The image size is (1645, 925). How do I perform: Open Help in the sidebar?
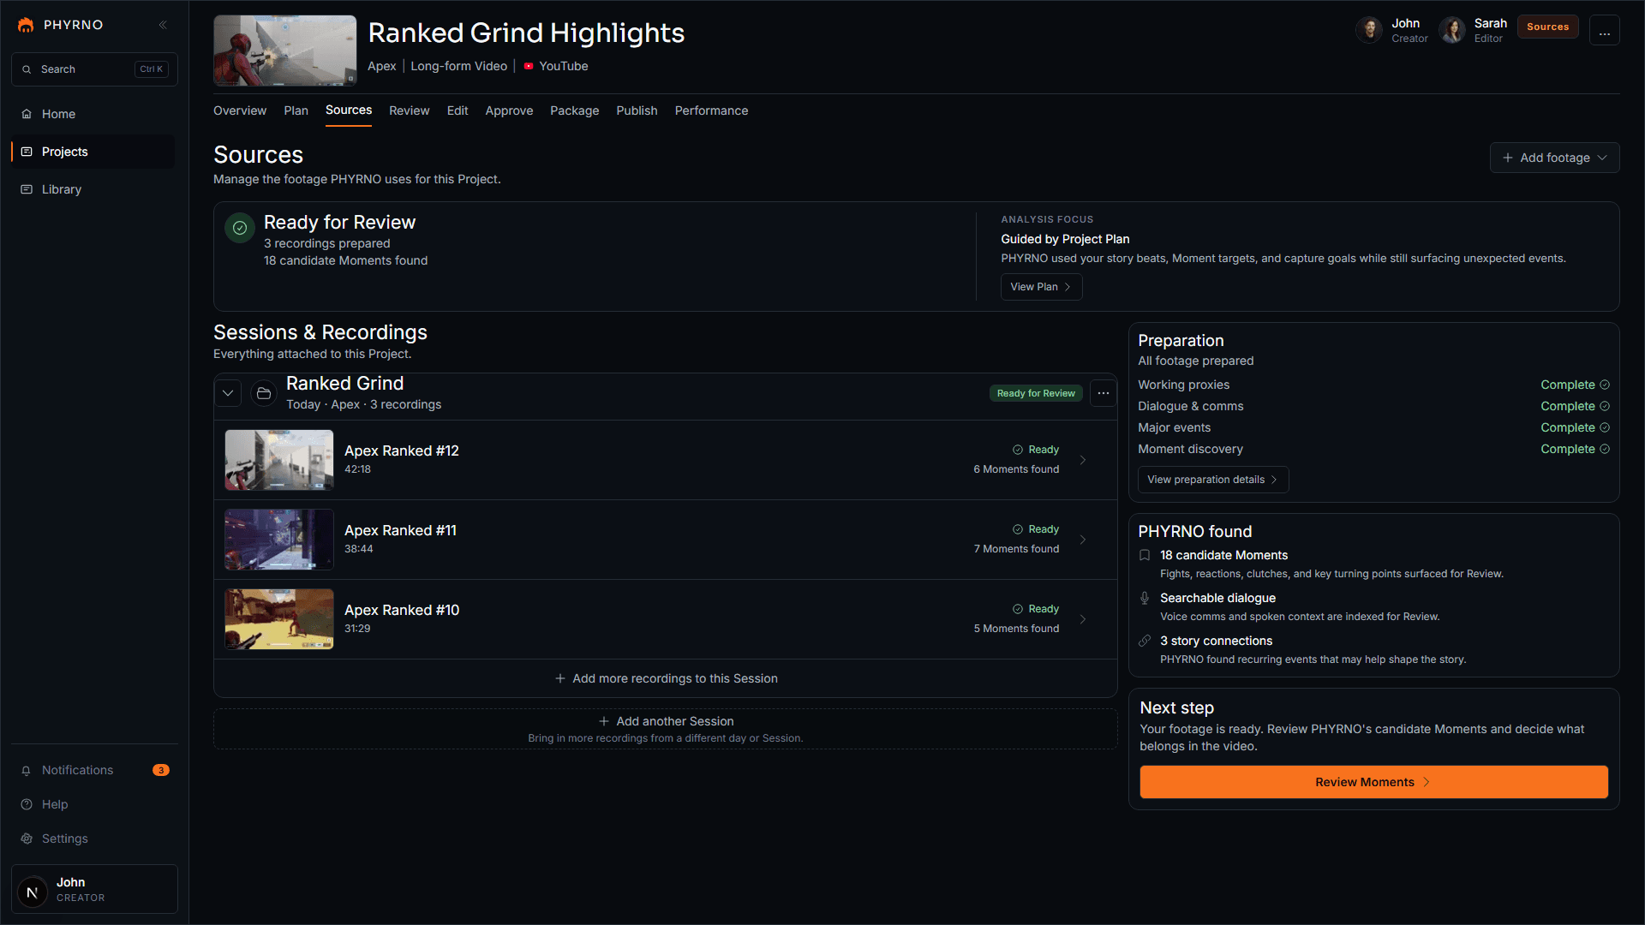(93, 804)
